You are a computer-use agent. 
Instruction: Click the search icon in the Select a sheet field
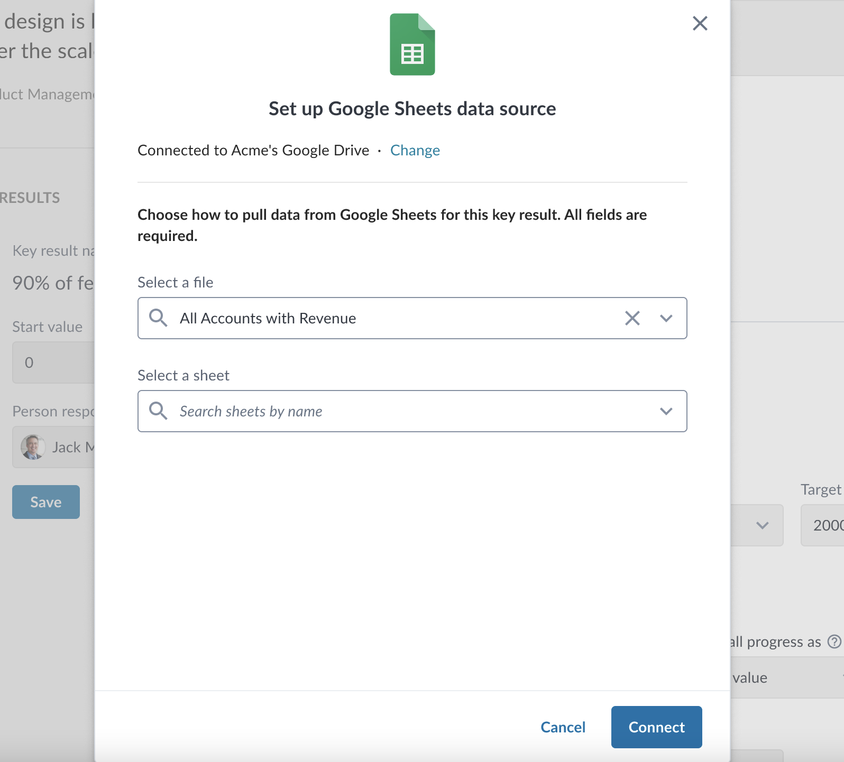tap(158, 411)
